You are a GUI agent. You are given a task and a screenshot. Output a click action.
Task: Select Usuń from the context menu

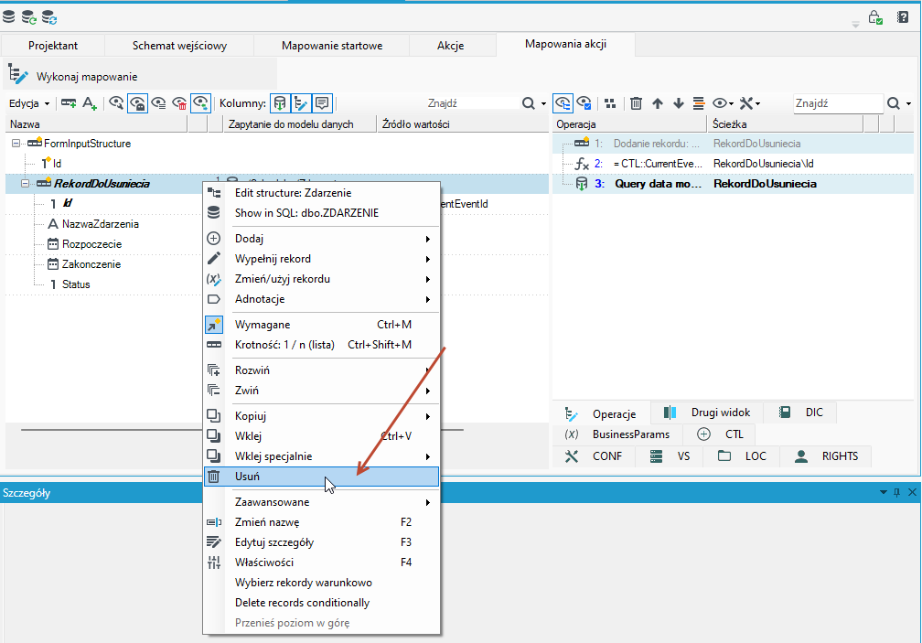(322, 477)
